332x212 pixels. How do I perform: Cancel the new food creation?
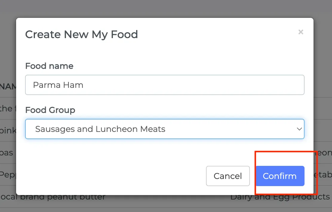(228, 176)
